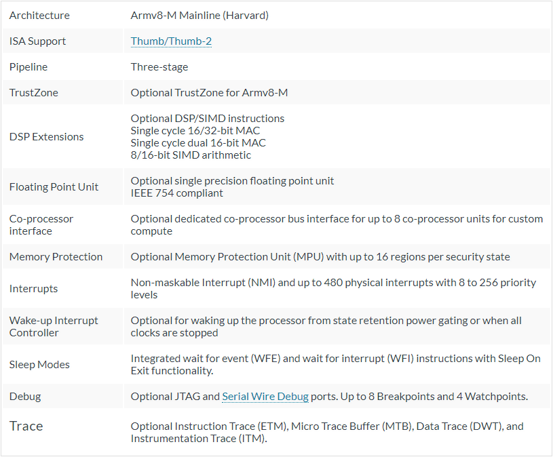
Task: Click IEEE 754 compliant text
Action: click(x=176, y=193)
